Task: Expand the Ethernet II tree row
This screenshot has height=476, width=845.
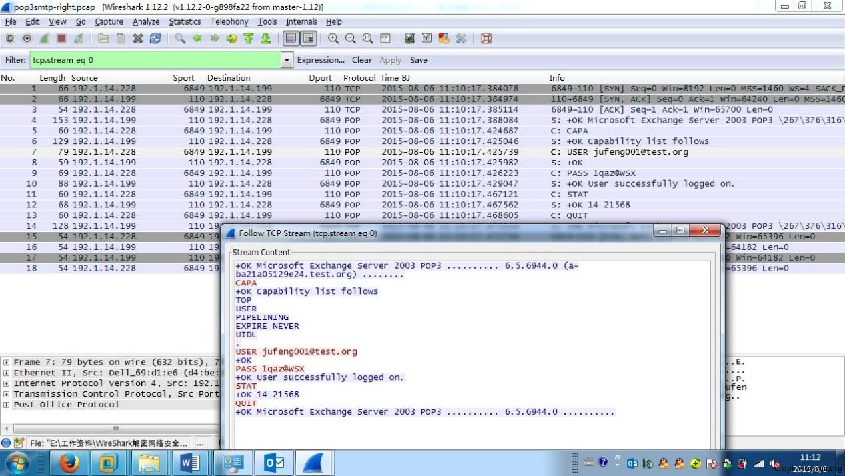Action: pyautogui.click(x=6, y=373)
